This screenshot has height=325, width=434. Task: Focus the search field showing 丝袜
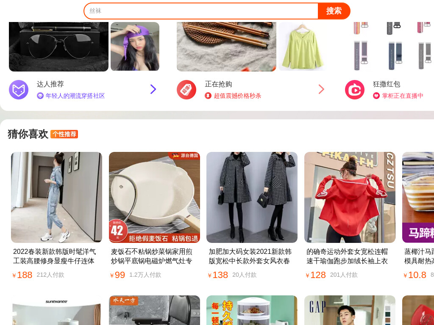point(201,11)
